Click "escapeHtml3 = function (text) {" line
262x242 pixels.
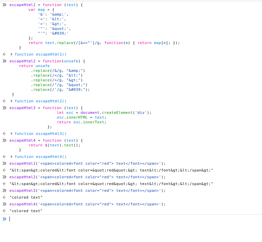(46, 108)
